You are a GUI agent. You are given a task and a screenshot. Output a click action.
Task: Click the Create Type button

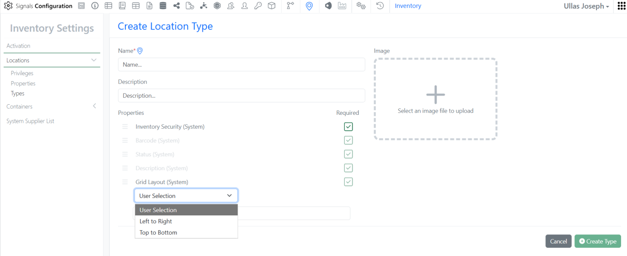[597, 241]
